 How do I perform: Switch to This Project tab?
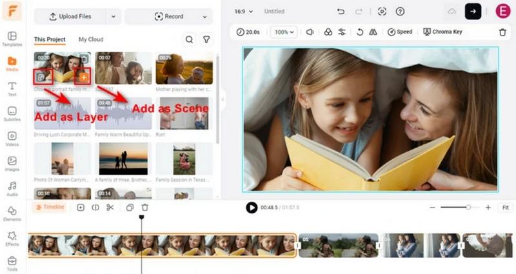click(x=50, y=39)
